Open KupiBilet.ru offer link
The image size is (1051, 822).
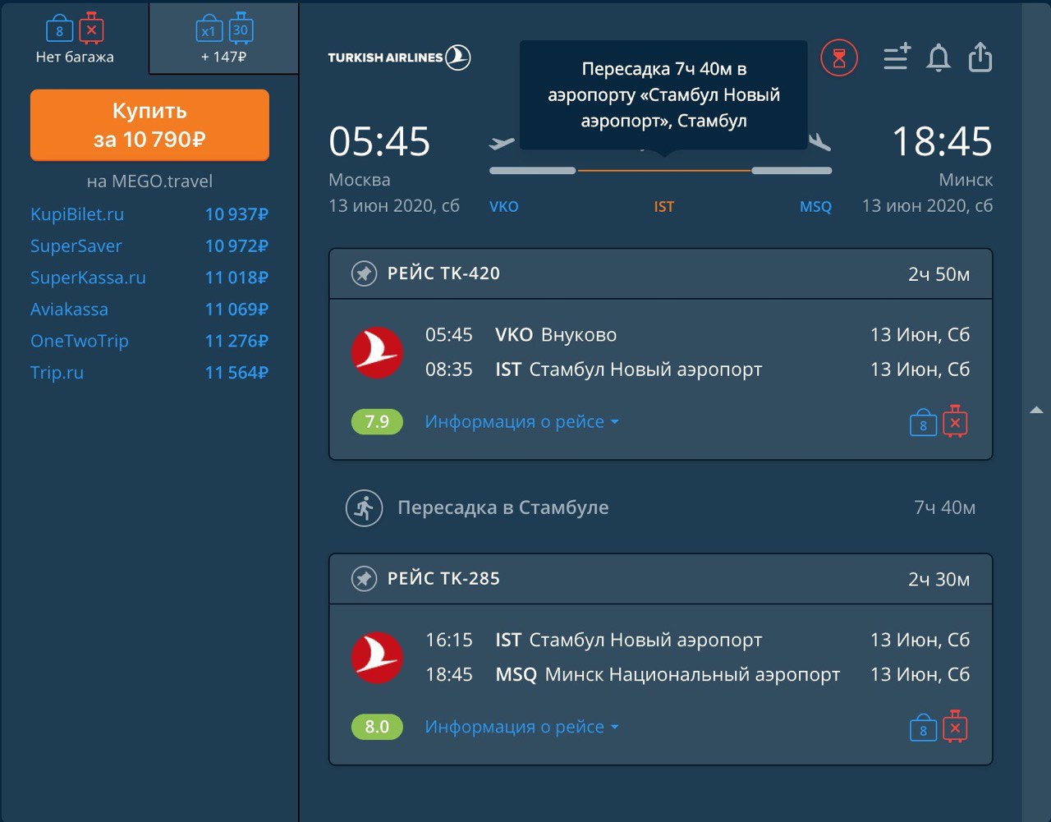tap(77, 214)
